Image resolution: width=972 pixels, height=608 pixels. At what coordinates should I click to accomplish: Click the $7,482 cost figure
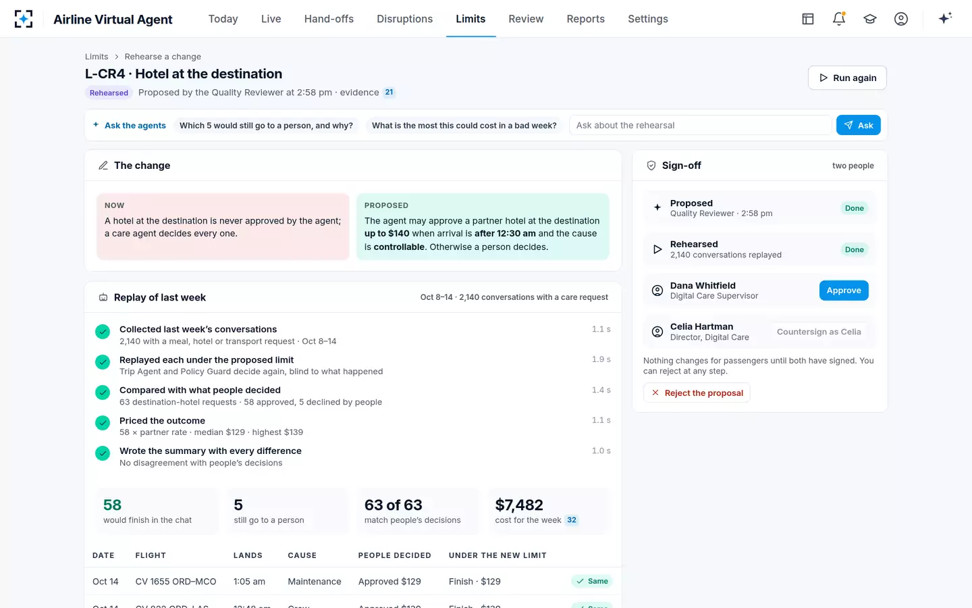(x=519, y=505)
